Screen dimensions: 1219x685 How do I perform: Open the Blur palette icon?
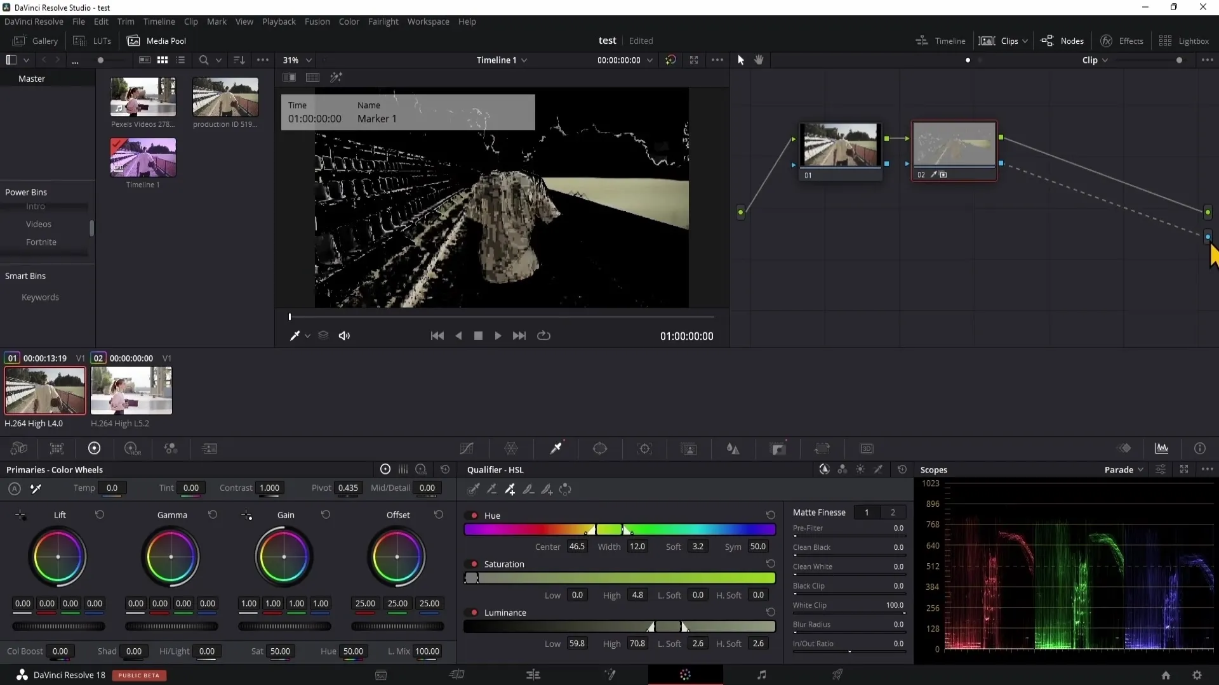tap(733, 448)
